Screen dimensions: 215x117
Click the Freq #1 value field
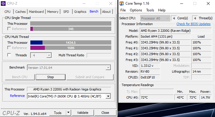(165, 48)
